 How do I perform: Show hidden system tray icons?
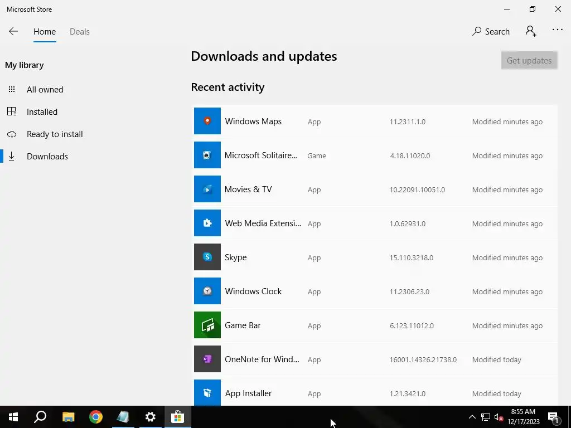[x=472, y=417]
